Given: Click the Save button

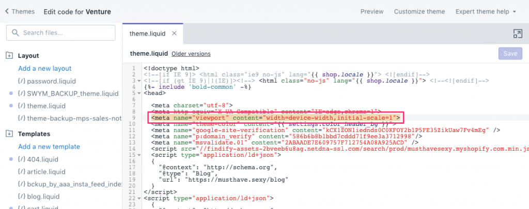Looking at the screenshot, I should (510, 54).
